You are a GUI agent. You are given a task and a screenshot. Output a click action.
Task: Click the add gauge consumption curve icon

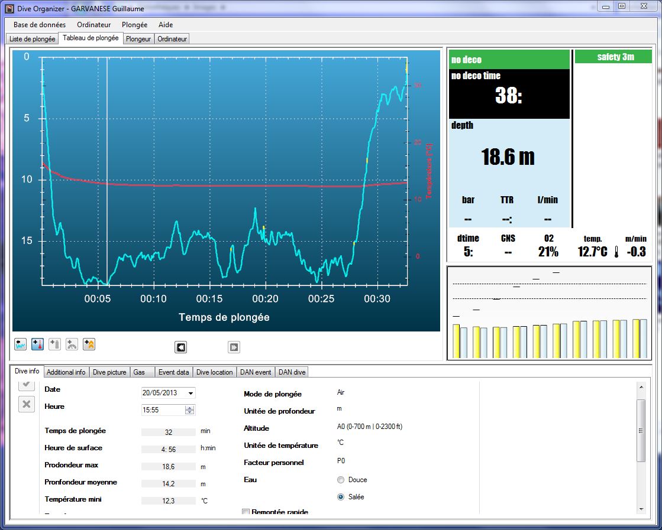click(72, 344)
